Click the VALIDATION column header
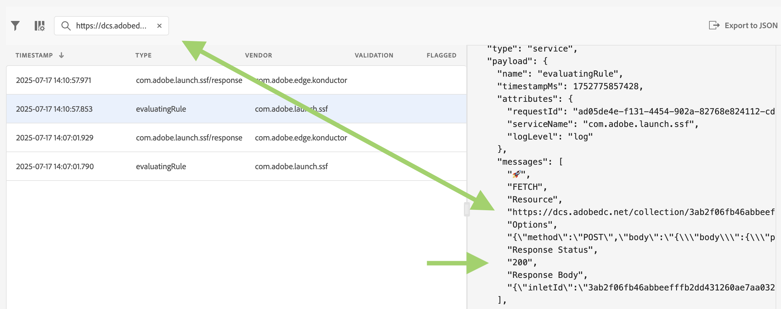Image resolution: width=781 pixels, height=309 pixels. click(x=374, y=55)
